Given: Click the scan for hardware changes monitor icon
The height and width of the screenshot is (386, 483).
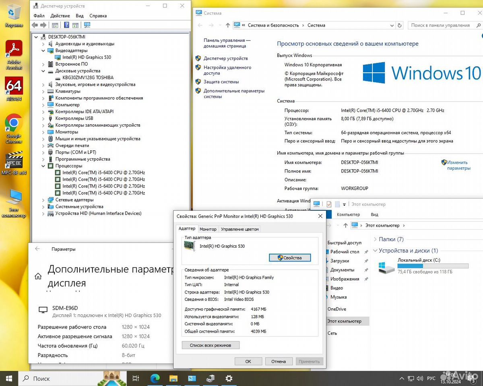Looking at the screenshot, I should coord(87,25).
